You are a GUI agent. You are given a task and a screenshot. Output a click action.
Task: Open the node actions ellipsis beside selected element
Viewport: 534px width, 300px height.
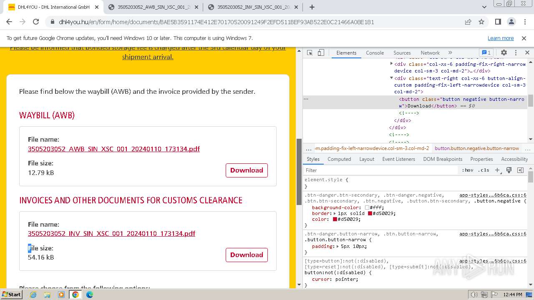[x=306, y=99]
